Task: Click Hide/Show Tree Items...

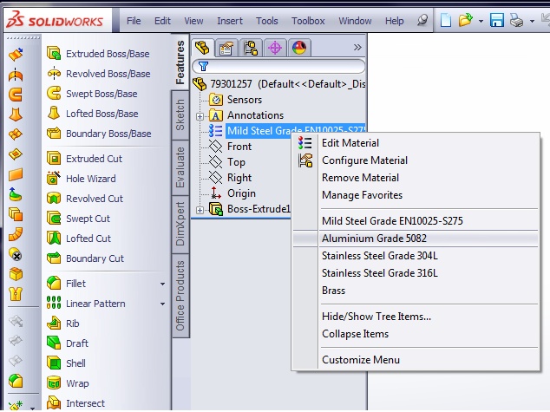Action: [x=416, y=317]
